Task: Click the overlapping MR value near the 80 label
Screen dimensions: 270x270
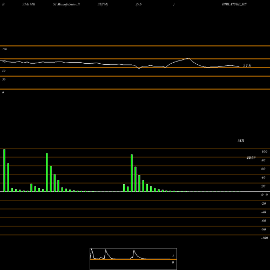Action: pos(251,158)
